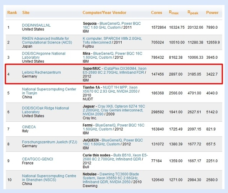Open the DOE/NNSA/LLNL site link

coord(36,25)
